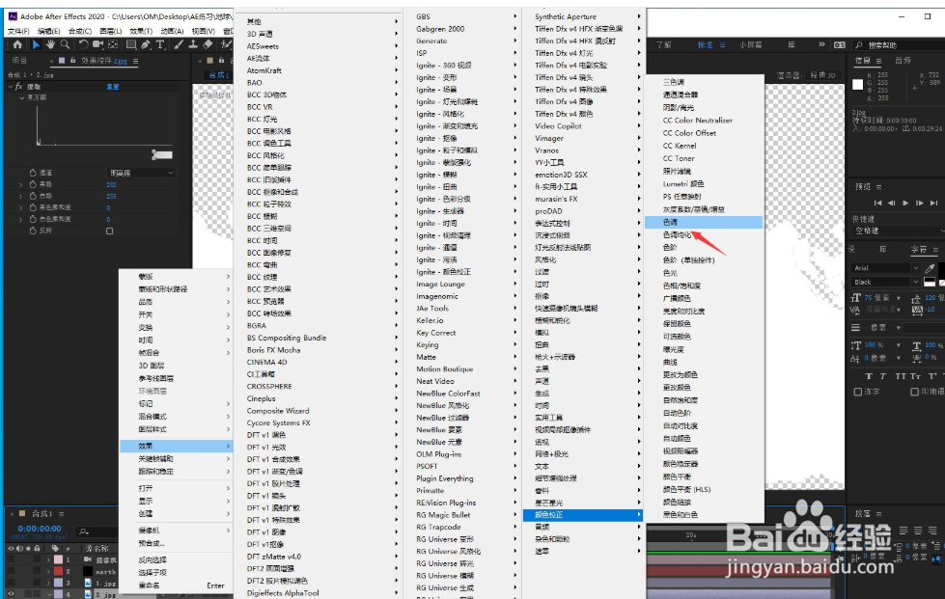This screenshot has width=945, height=599.
Task: Open the 合成1 timeline panel menu
Action: point(62,514)
